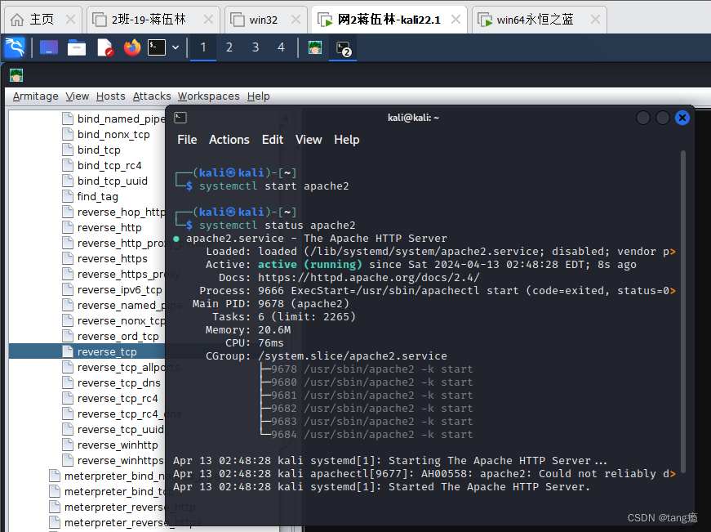
Task: Select reverse_http payload
Action: click(109, 227)
